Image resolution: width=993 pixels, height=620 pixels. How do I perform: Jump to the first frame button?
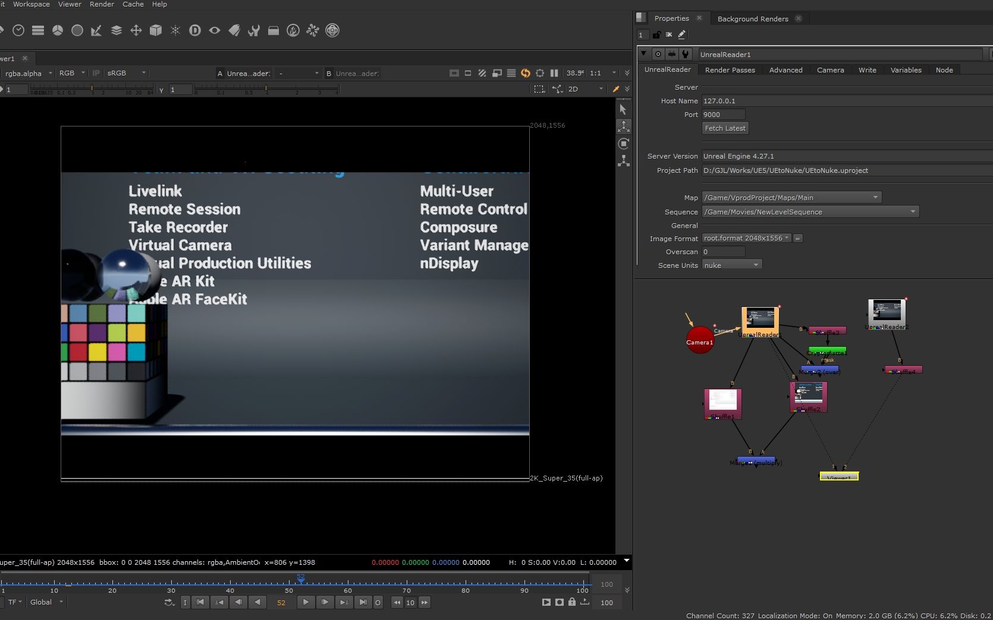pyautogui.click(x=200, y=602)
